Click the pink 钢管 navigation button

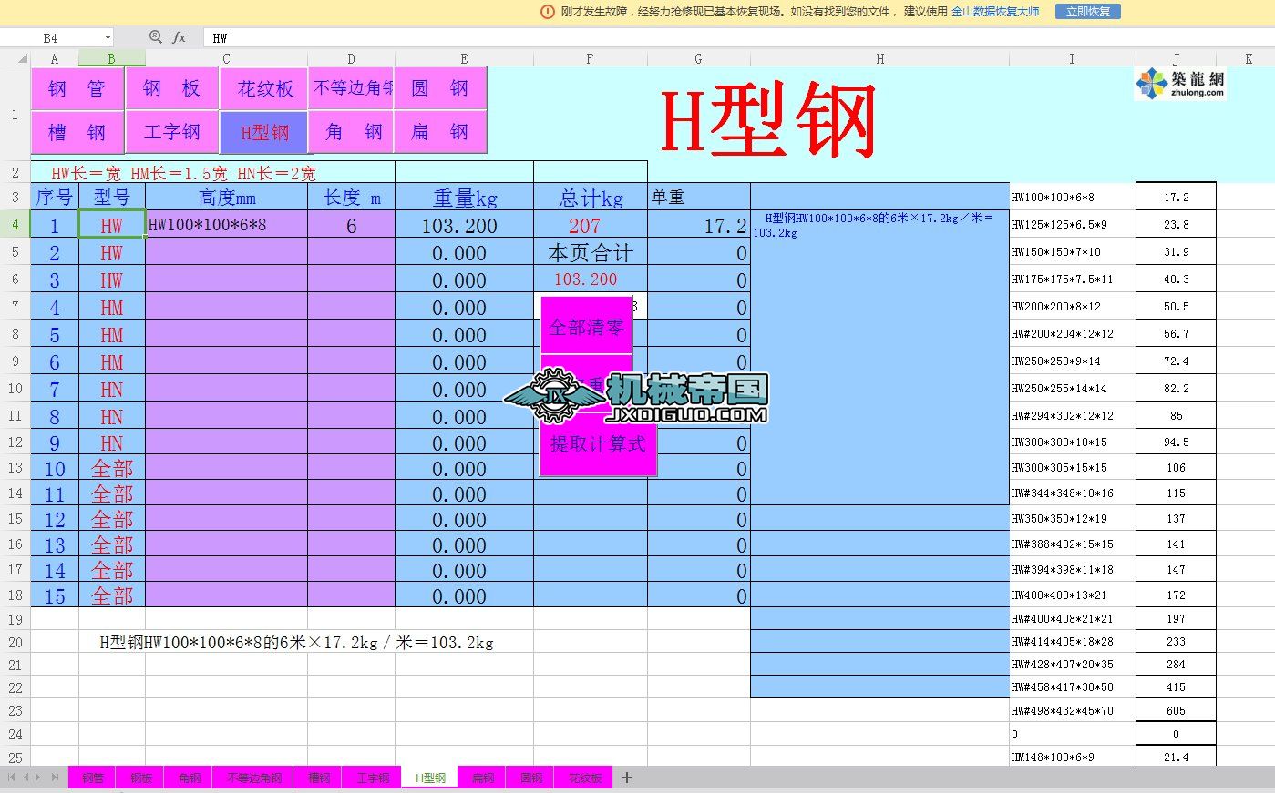77,88
